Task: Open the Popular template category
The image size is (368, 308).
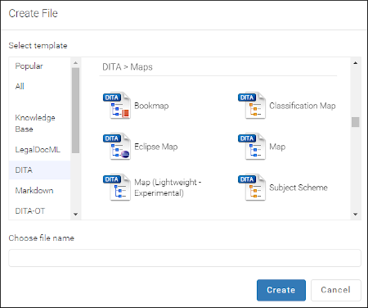Action: [x=29, y=66]
